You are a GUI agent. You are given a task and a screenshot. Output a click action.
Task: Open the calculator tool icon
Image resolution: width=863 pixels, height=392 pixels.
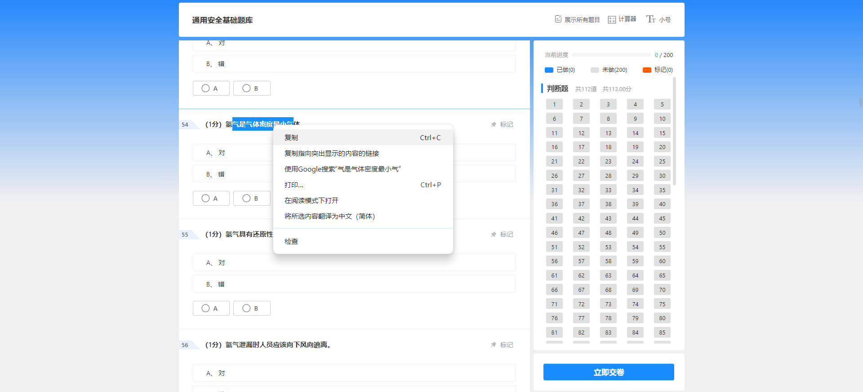pyautogui.click(x=612, y=19)
